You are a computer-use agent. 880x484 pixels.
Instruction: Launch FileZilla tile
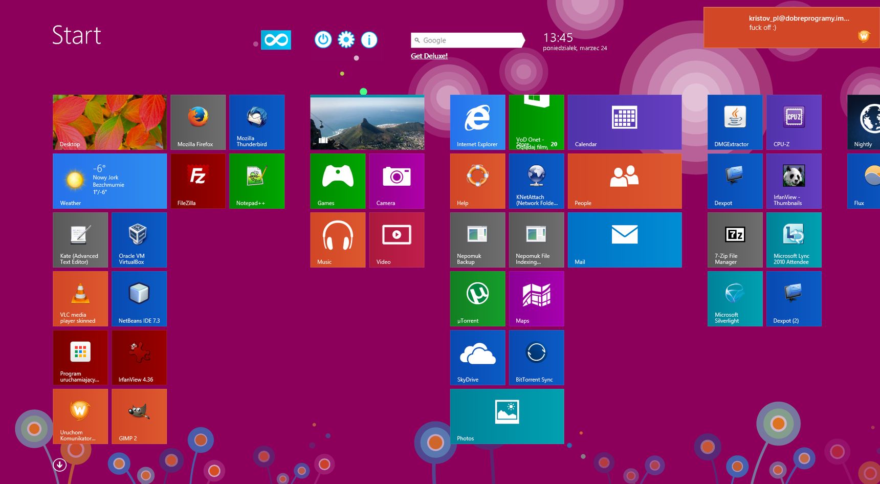click(198, 181)
